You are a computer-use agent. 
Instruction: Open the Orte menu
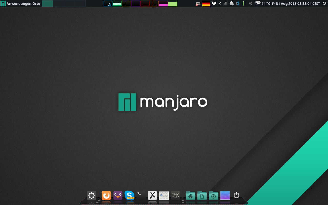(x=37, y=3)
